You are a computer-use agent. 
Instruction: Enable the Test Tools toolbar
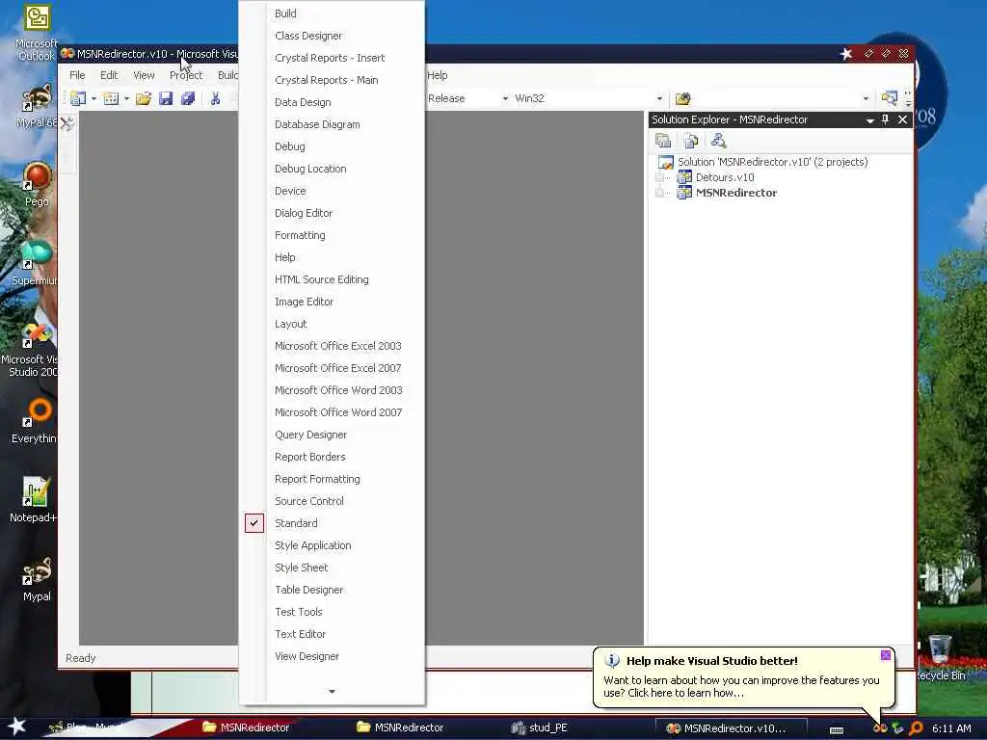[x=332, y=612]
